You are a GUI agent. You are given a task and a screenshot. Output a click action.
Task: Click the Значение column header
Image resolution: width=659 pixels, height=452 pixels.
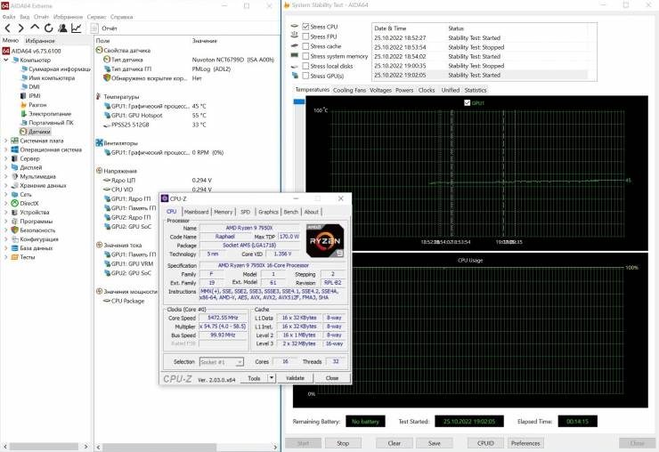[205, 41]
